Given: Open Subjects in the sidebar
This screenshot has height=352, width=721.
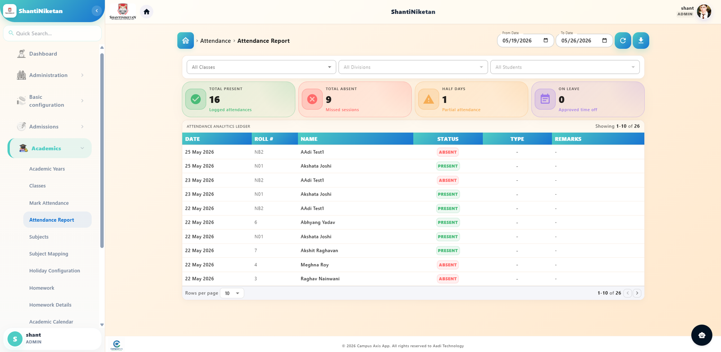Looking at the screenshot, I should tap(39, 237).
